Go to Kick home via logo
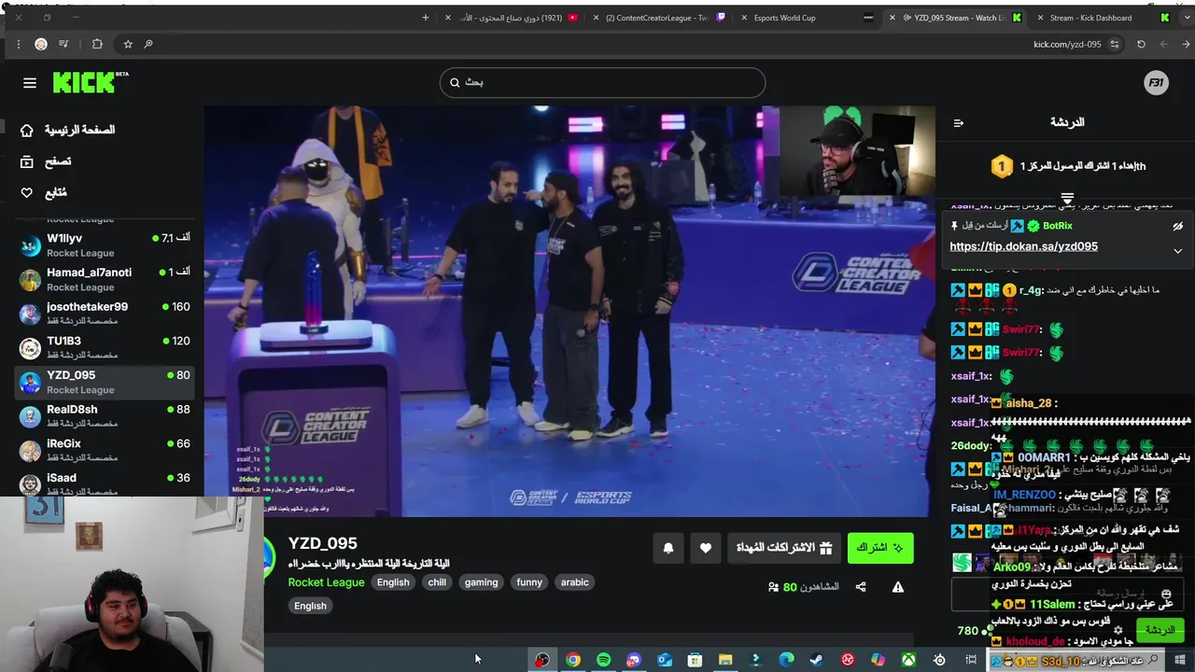This screenshot has width=1195, height=672. tap(90, 82)
